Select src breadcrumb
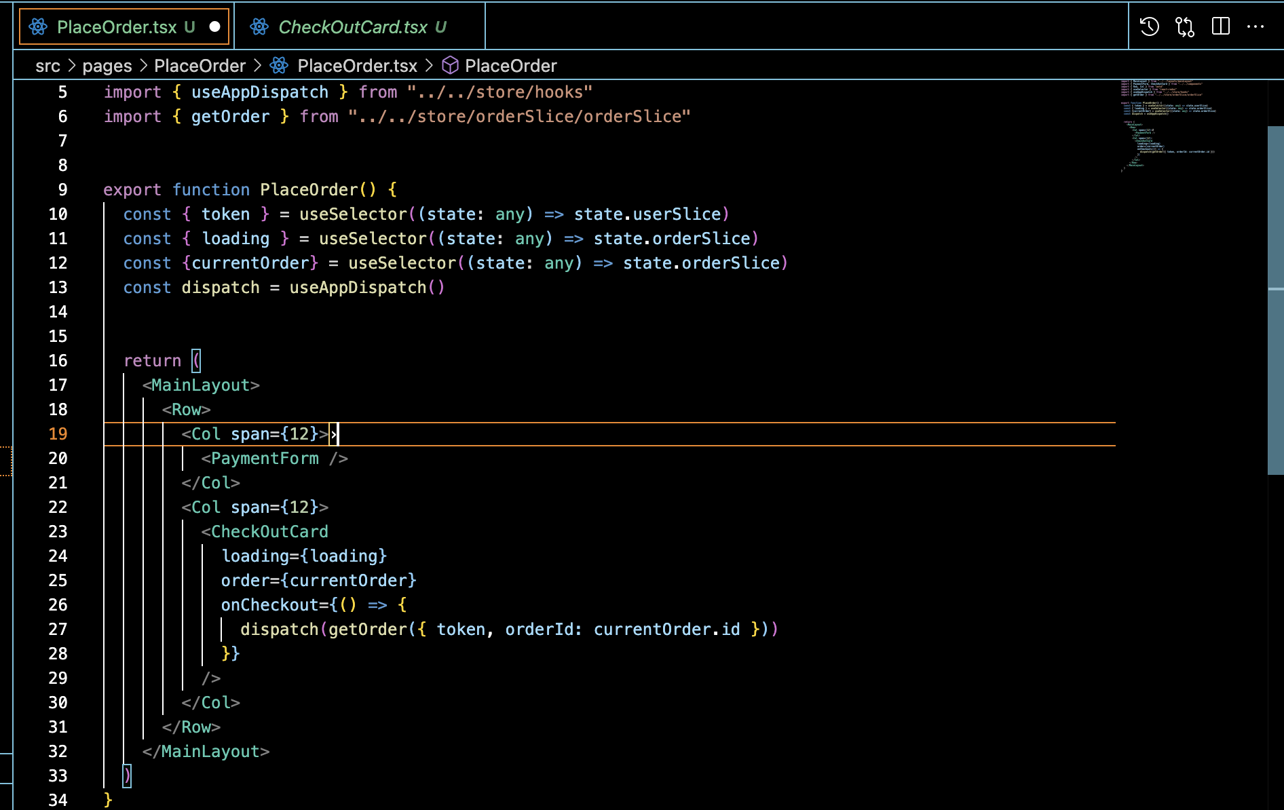 (x=48, y=66)
